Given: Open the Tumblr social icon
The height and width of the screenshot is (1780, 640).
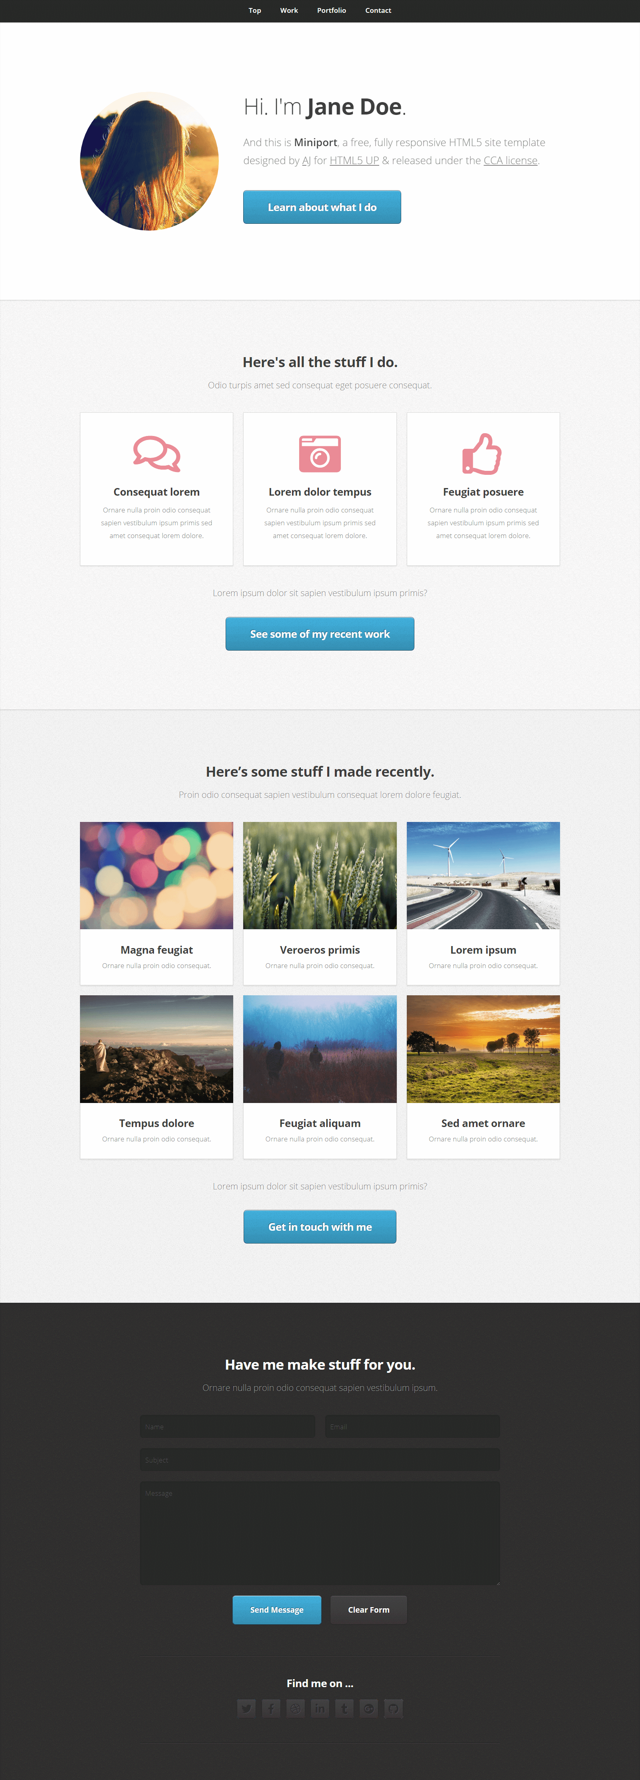Looking at the screenshot, I should click(x=344, y=1708).
